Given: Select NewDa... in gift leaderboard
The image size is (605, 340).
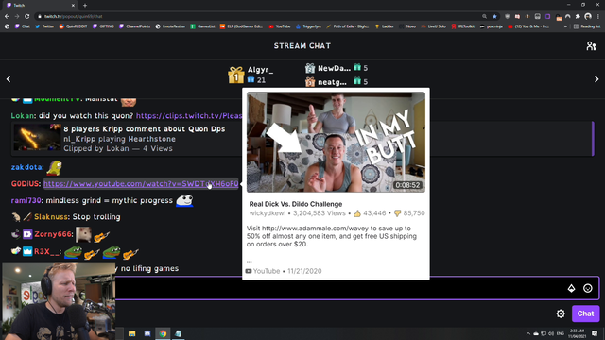Looking at the screenshot, I should [x=334, y=68].
